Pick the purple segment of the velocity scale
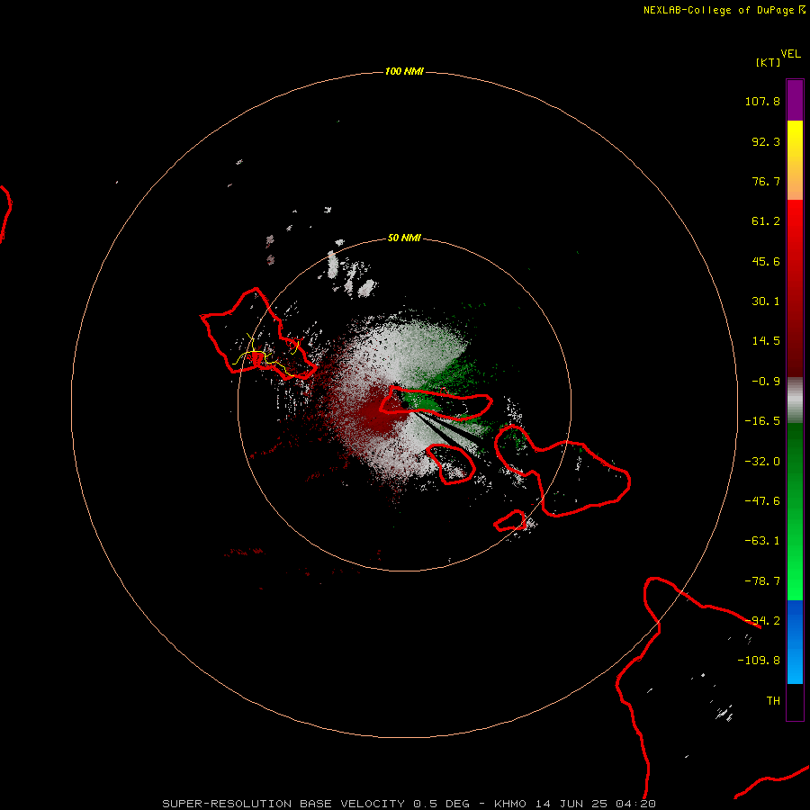Screen dimensions: 810x810 point(795,100)
